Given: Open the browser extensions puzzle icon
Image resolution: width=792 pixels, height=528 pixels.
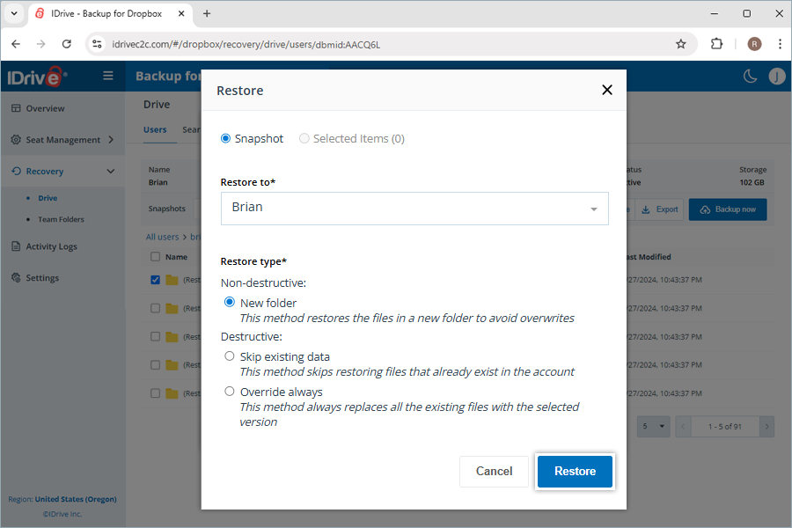Looking at the screenshot, I should (x=716, y=42).
